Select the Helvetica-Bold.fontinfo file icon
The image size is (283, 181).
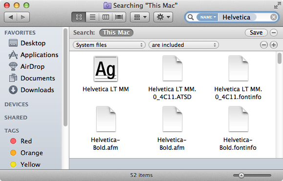tap(239, 119)
